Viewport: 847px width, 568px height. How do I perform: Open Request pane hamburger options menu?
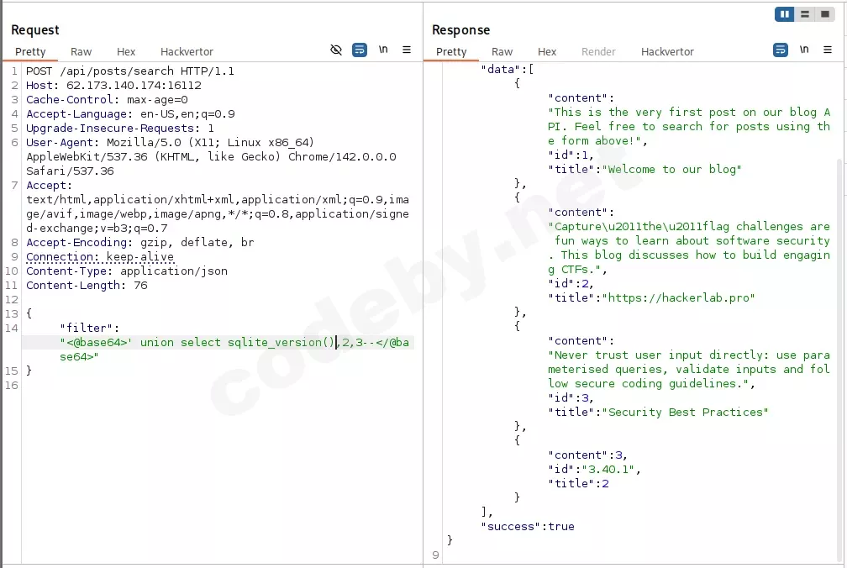coord(407,50)
